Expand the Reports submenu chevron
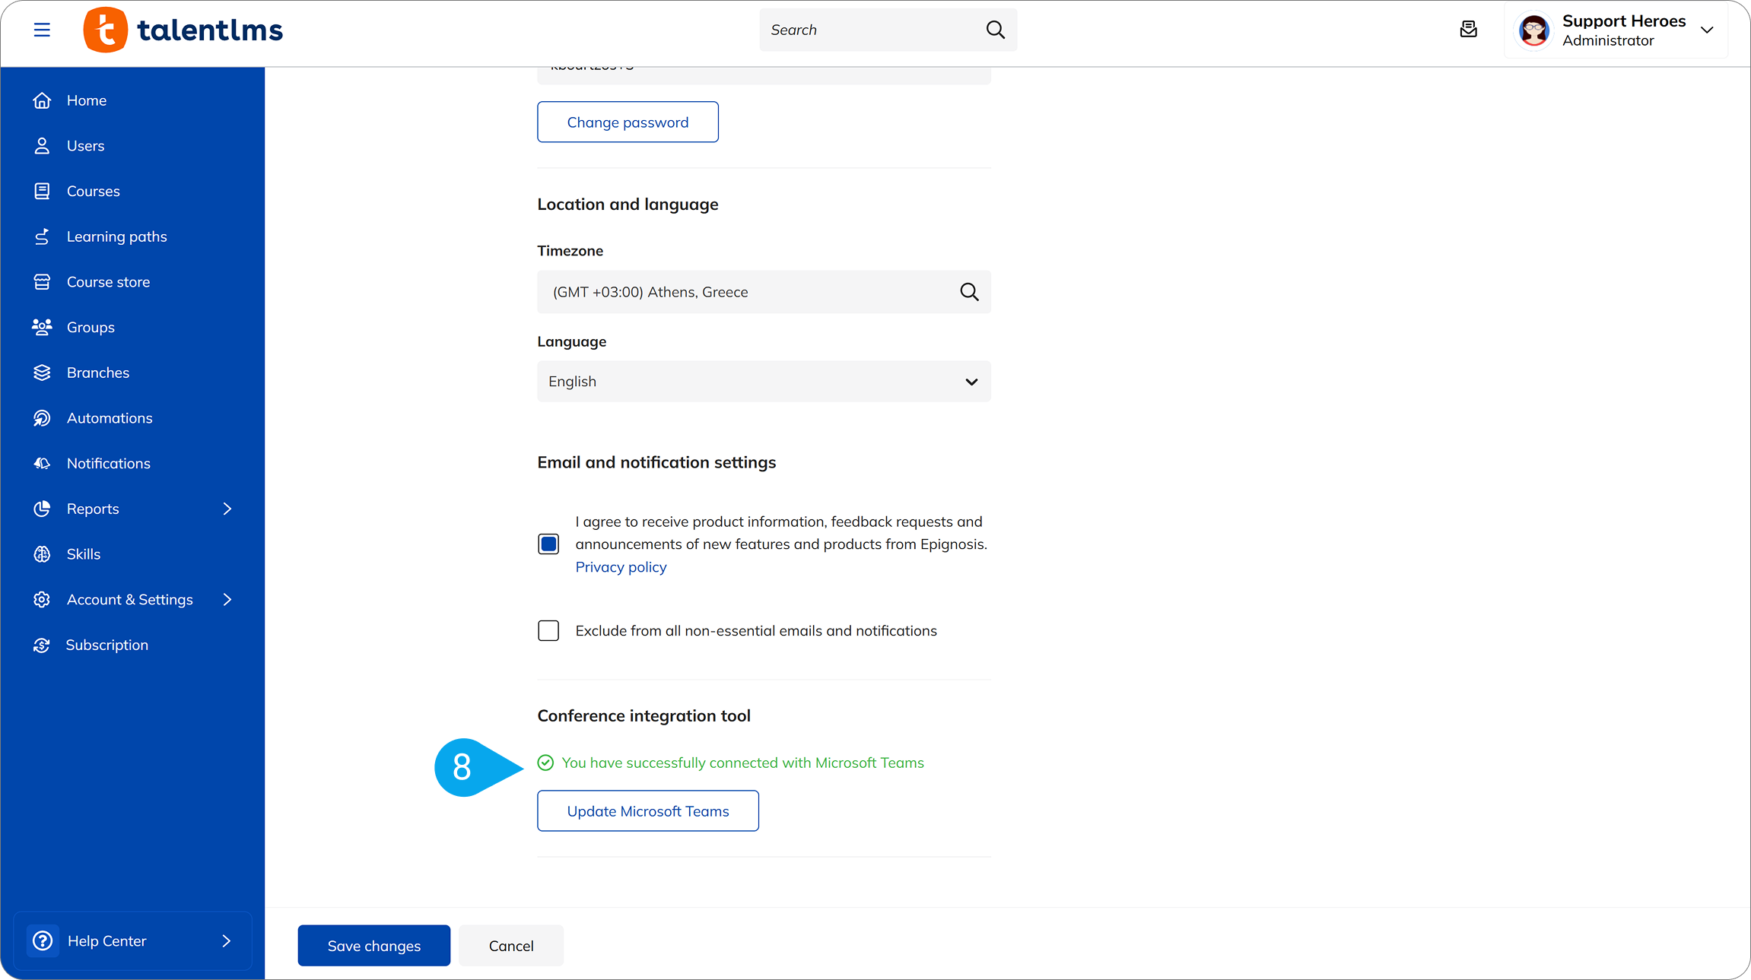This screenshot has height=980, width=1751. click(227, 509)
